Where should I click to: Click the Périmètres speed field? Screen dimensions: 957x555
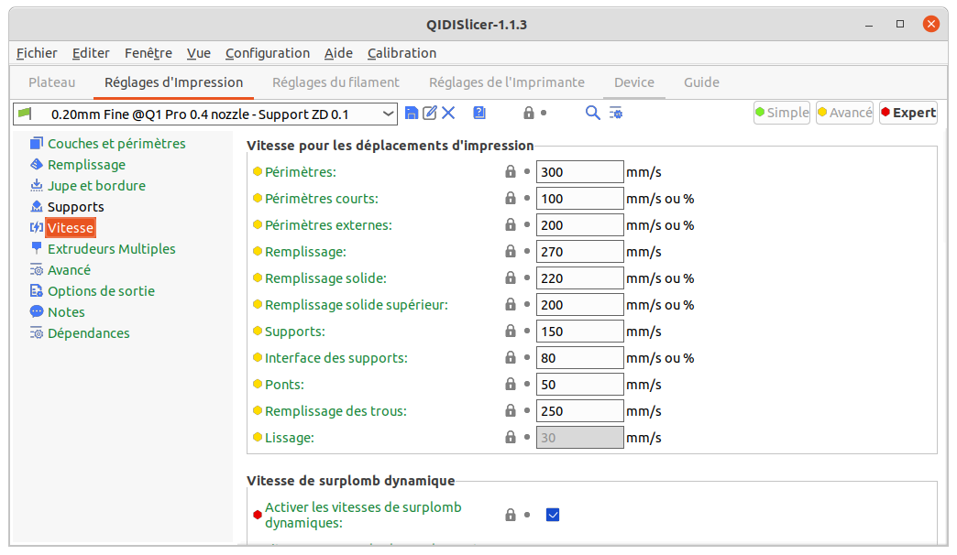[x=580, y=172]
